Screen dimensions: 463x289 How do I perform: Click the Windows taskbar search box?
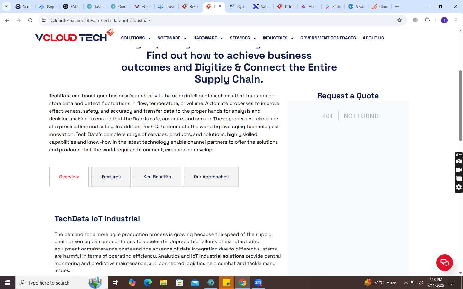tap(62, 283)
